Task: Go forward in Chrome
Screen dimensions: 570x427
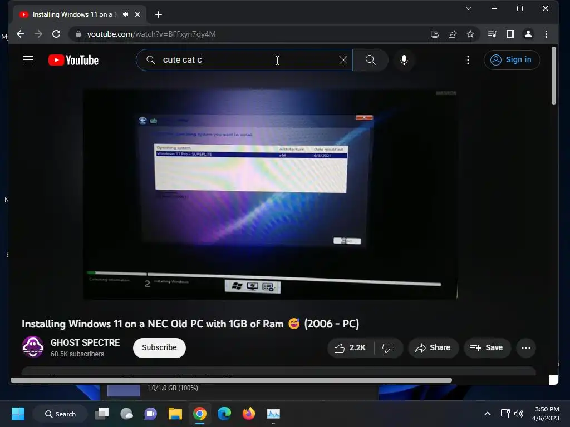Action: click(38, 34)
